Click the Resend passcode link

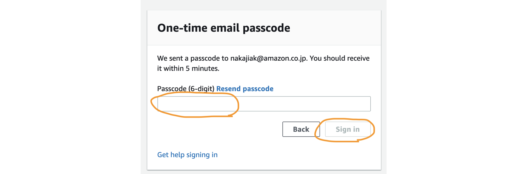tap(245, 89)
